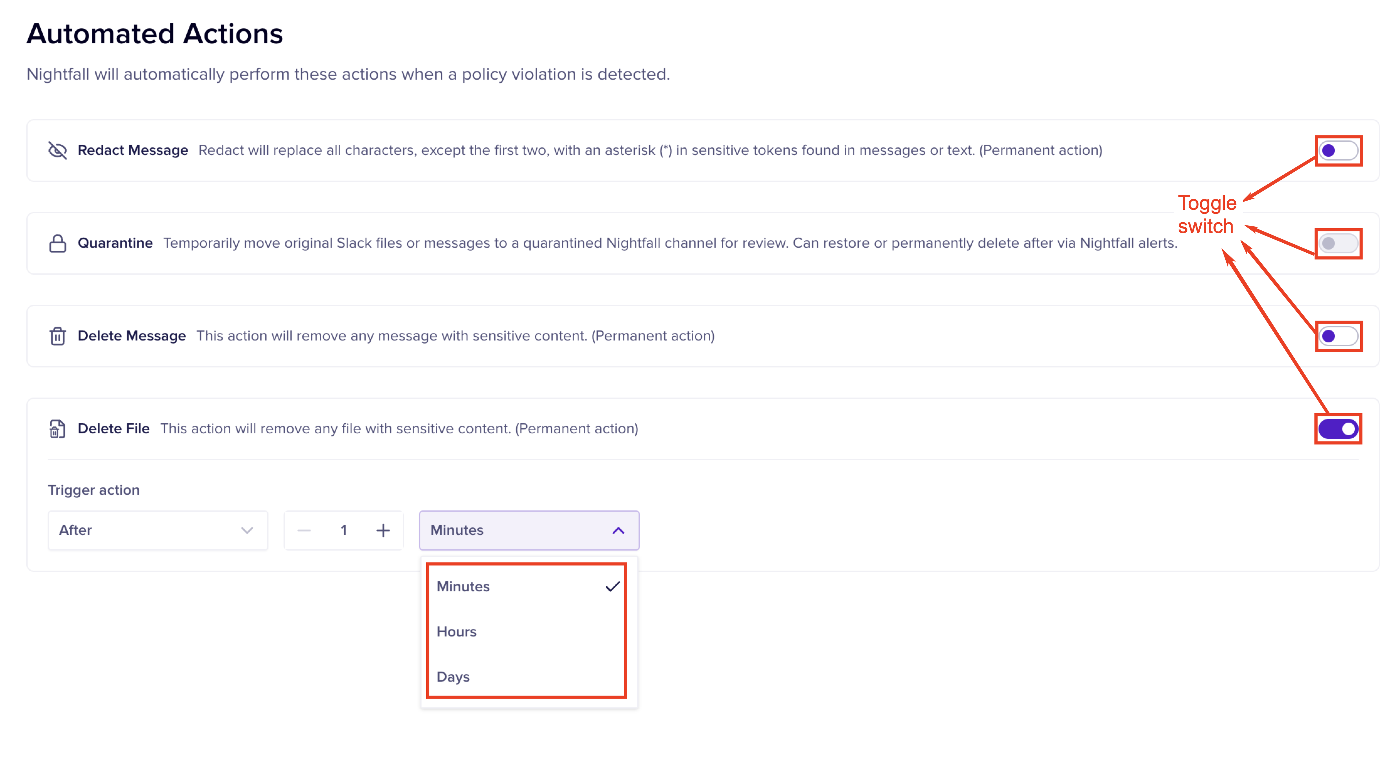Viewport: 1385px width, 760px height.
Task: Select the Minutes option in list
Action: 463,586
